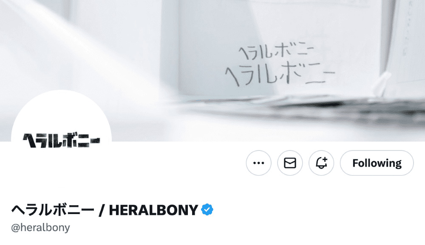Click the small handwritten ヘラルボニー in banner
The height and width of the screenshot is (245, 425).
click(276, 51)
